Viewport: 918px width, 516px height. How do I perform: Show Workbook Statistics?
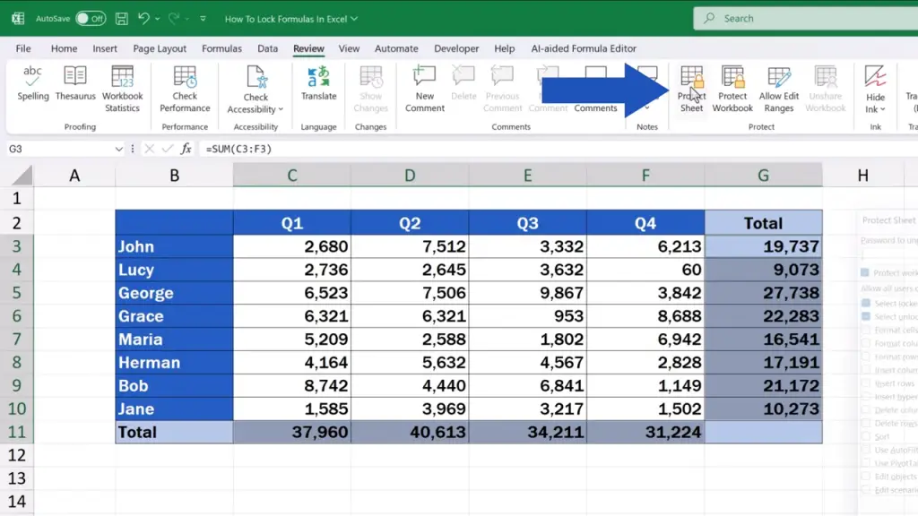point(122,89)
